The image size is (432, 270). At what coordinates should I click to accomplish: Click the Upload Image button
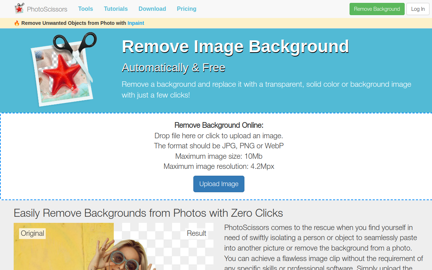point(219,184)
